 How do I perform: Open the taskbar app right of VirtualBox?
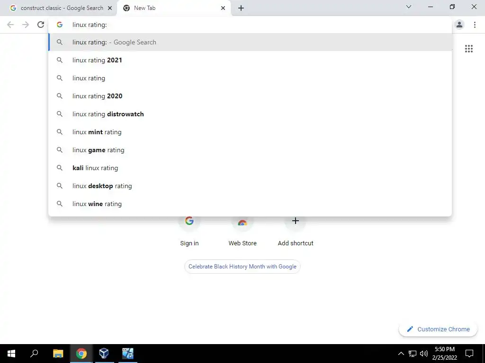[127, 354]
